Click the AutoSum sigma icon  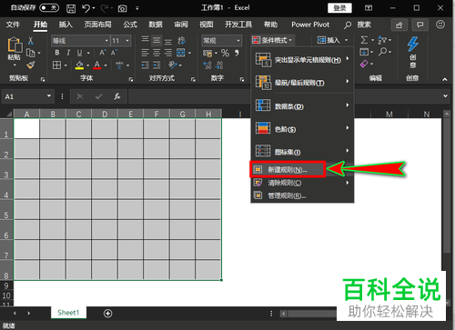click(x=364, y=40)
